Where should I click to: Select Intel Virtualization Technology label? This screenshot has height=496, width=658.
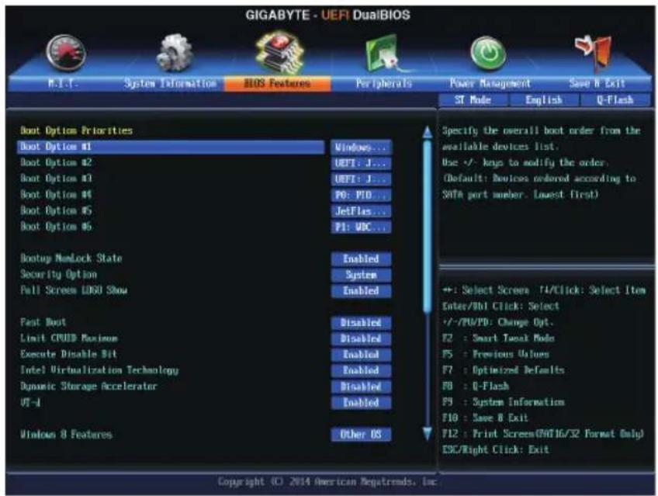click(x=99, y=370)
